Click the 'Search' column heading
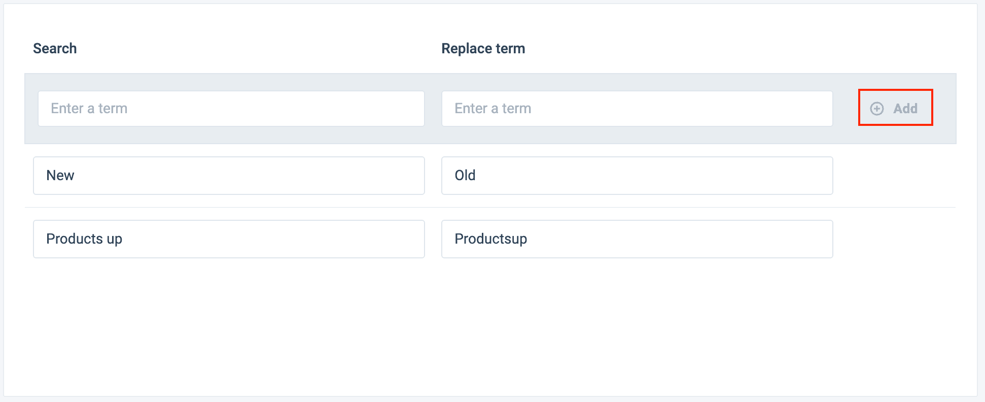 (55, 49)
